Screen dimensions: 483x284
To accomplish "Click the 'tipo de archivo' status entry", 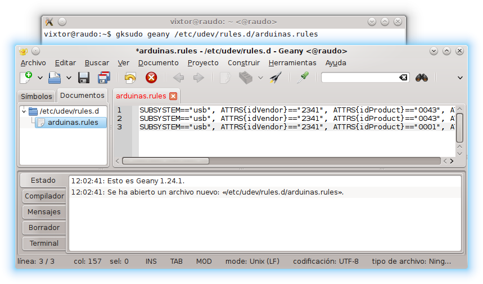I will 411,262.
